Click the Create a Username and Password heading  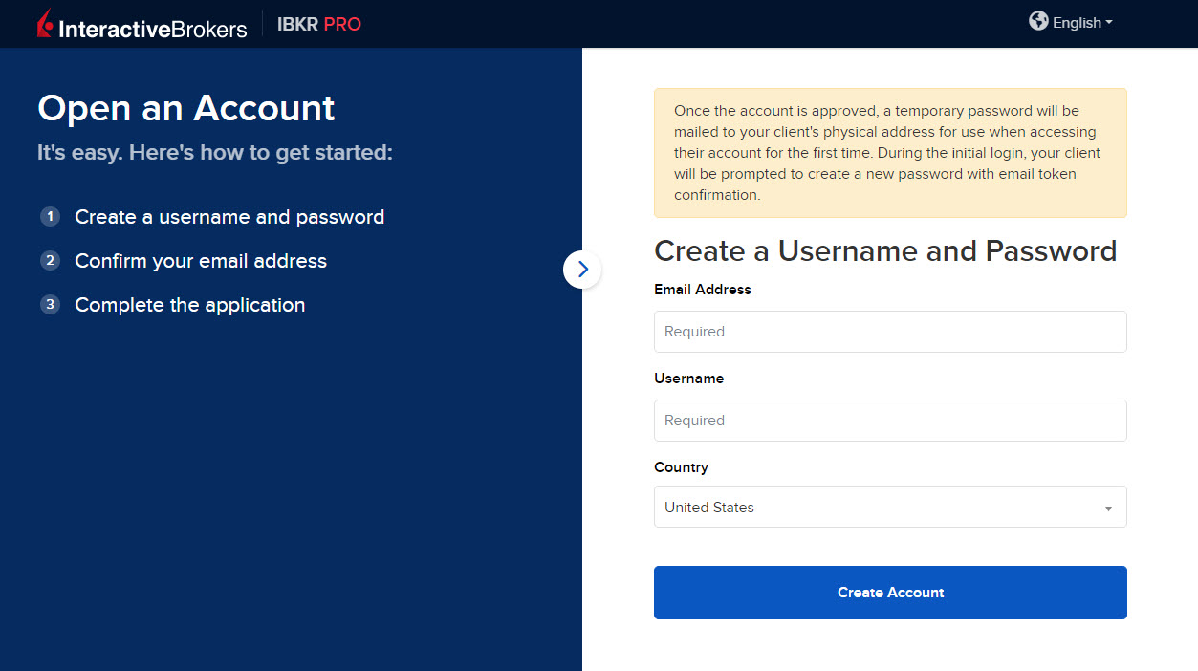pos(884,250)
